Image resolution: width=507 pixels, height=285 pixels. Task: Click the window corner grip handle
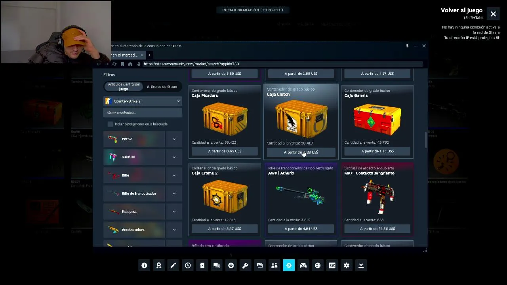coord(425,250)
